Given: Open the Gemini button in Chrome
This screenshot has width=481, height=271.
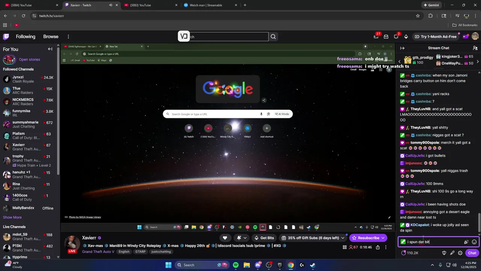Looking at the screenshot, I should click(x=431, y=5).
